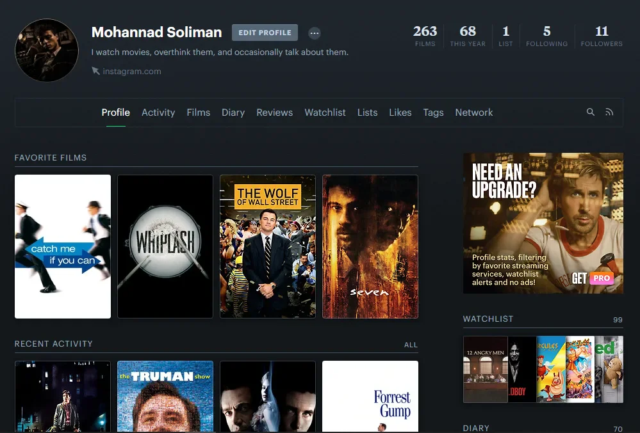Select the Tags tab
Image resolution: width=640 pixels, height=433 pixels.
[433, 113]
